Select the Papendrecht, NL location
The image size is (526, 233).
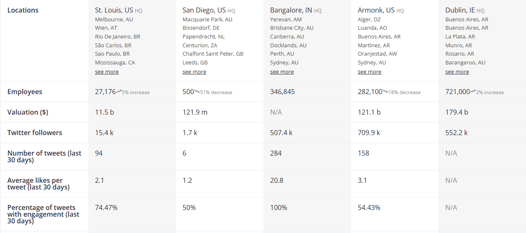(204, 36)
